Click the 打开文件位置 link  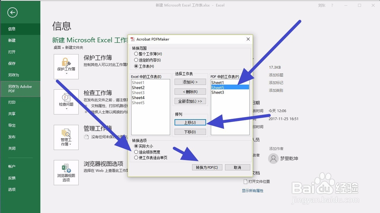pos(259,181)
